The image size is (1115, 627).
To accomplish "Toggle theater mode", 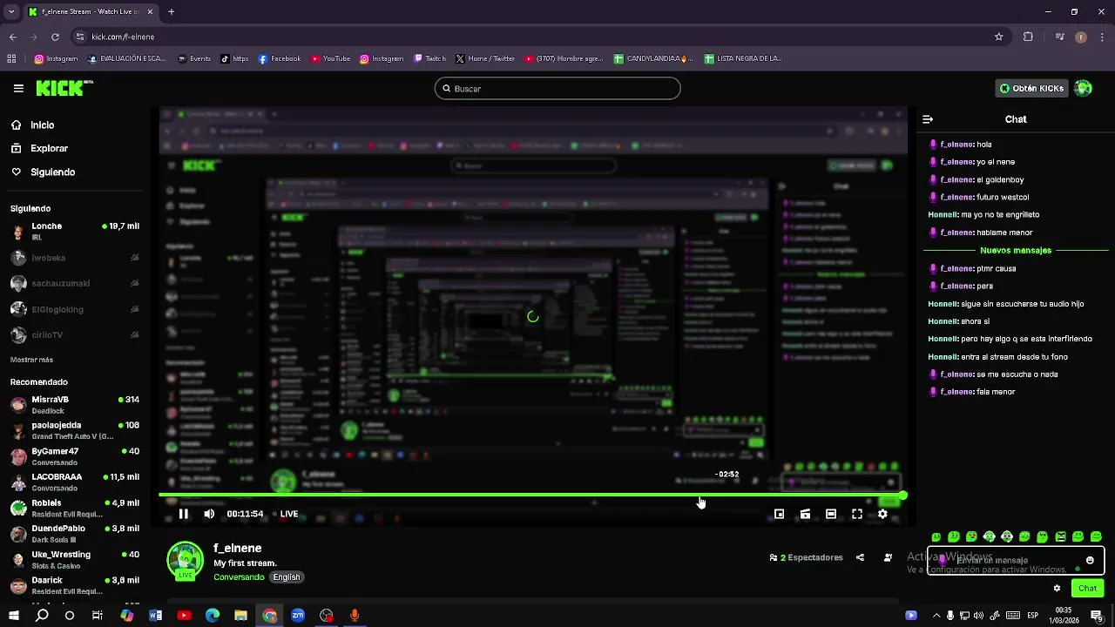I will [831, 514].
